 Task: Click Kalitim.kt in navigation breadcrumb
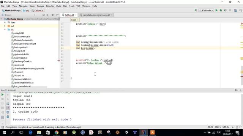coord(38,11)
